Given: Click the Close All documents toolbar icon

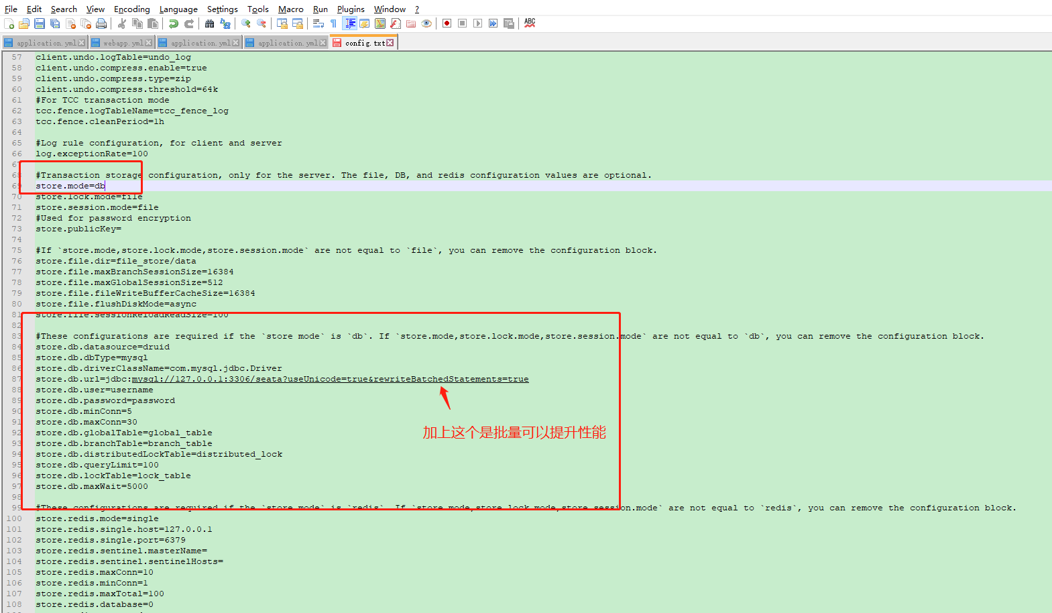Looking at the screenshot, I should click(x=86, y=23).
